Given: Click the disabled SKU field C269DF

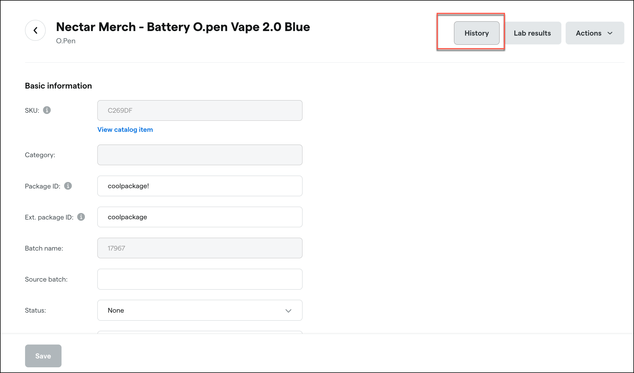Looking at the screenshot, I should [200, 110].
